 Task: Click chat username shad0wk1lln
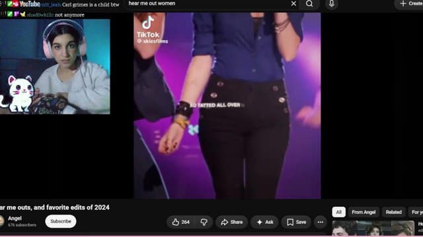40,14
